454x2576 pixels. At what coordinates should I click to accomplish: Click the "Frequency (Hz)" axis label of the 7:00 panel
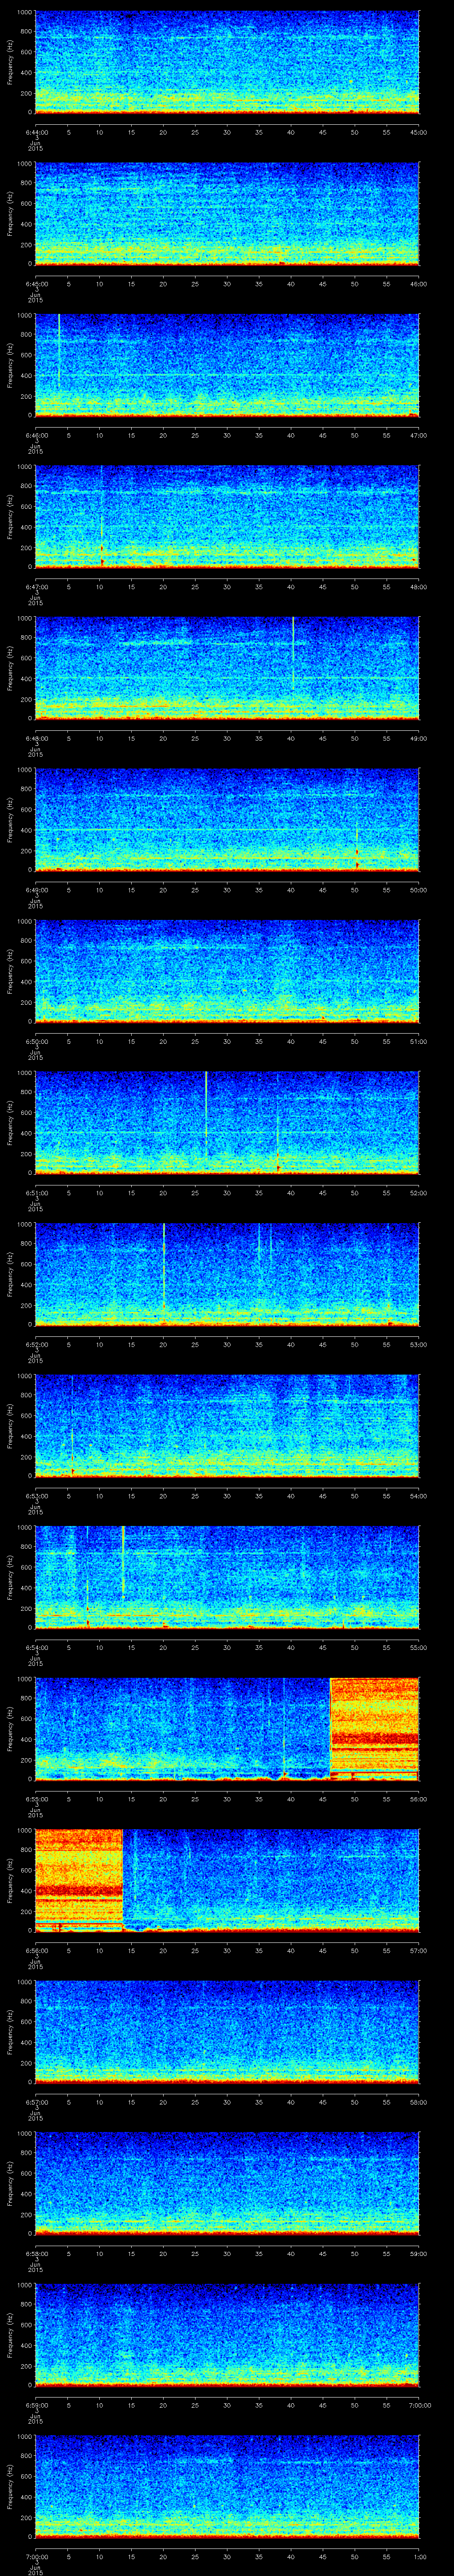[x=11, y=2486]
